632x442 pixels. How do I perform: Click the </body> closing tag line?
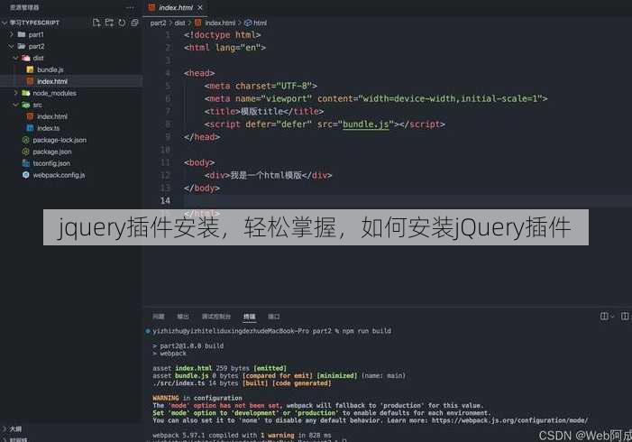[x=202, y=188]
